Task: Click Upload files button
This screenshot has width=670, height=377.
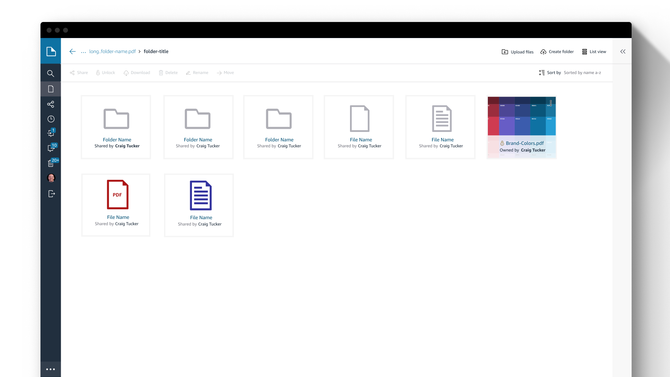Action: coord(518,52)
